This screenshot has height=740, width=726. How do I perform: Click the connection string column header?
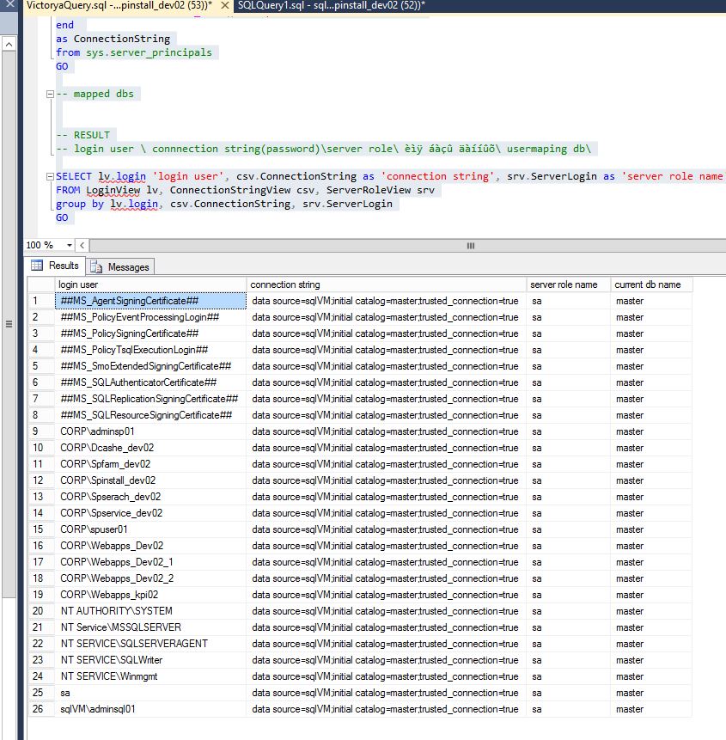[x=386, y=284]
